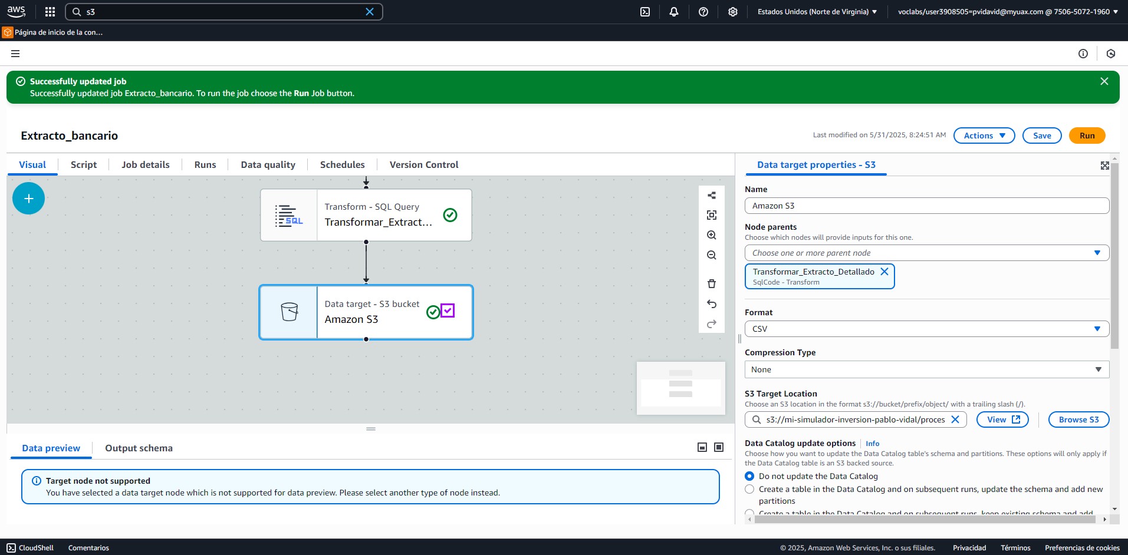The height and width of the screenshot is (555, 1128).
Task: Launch CloudShell from the top bar icon
Action: point(645,12)
